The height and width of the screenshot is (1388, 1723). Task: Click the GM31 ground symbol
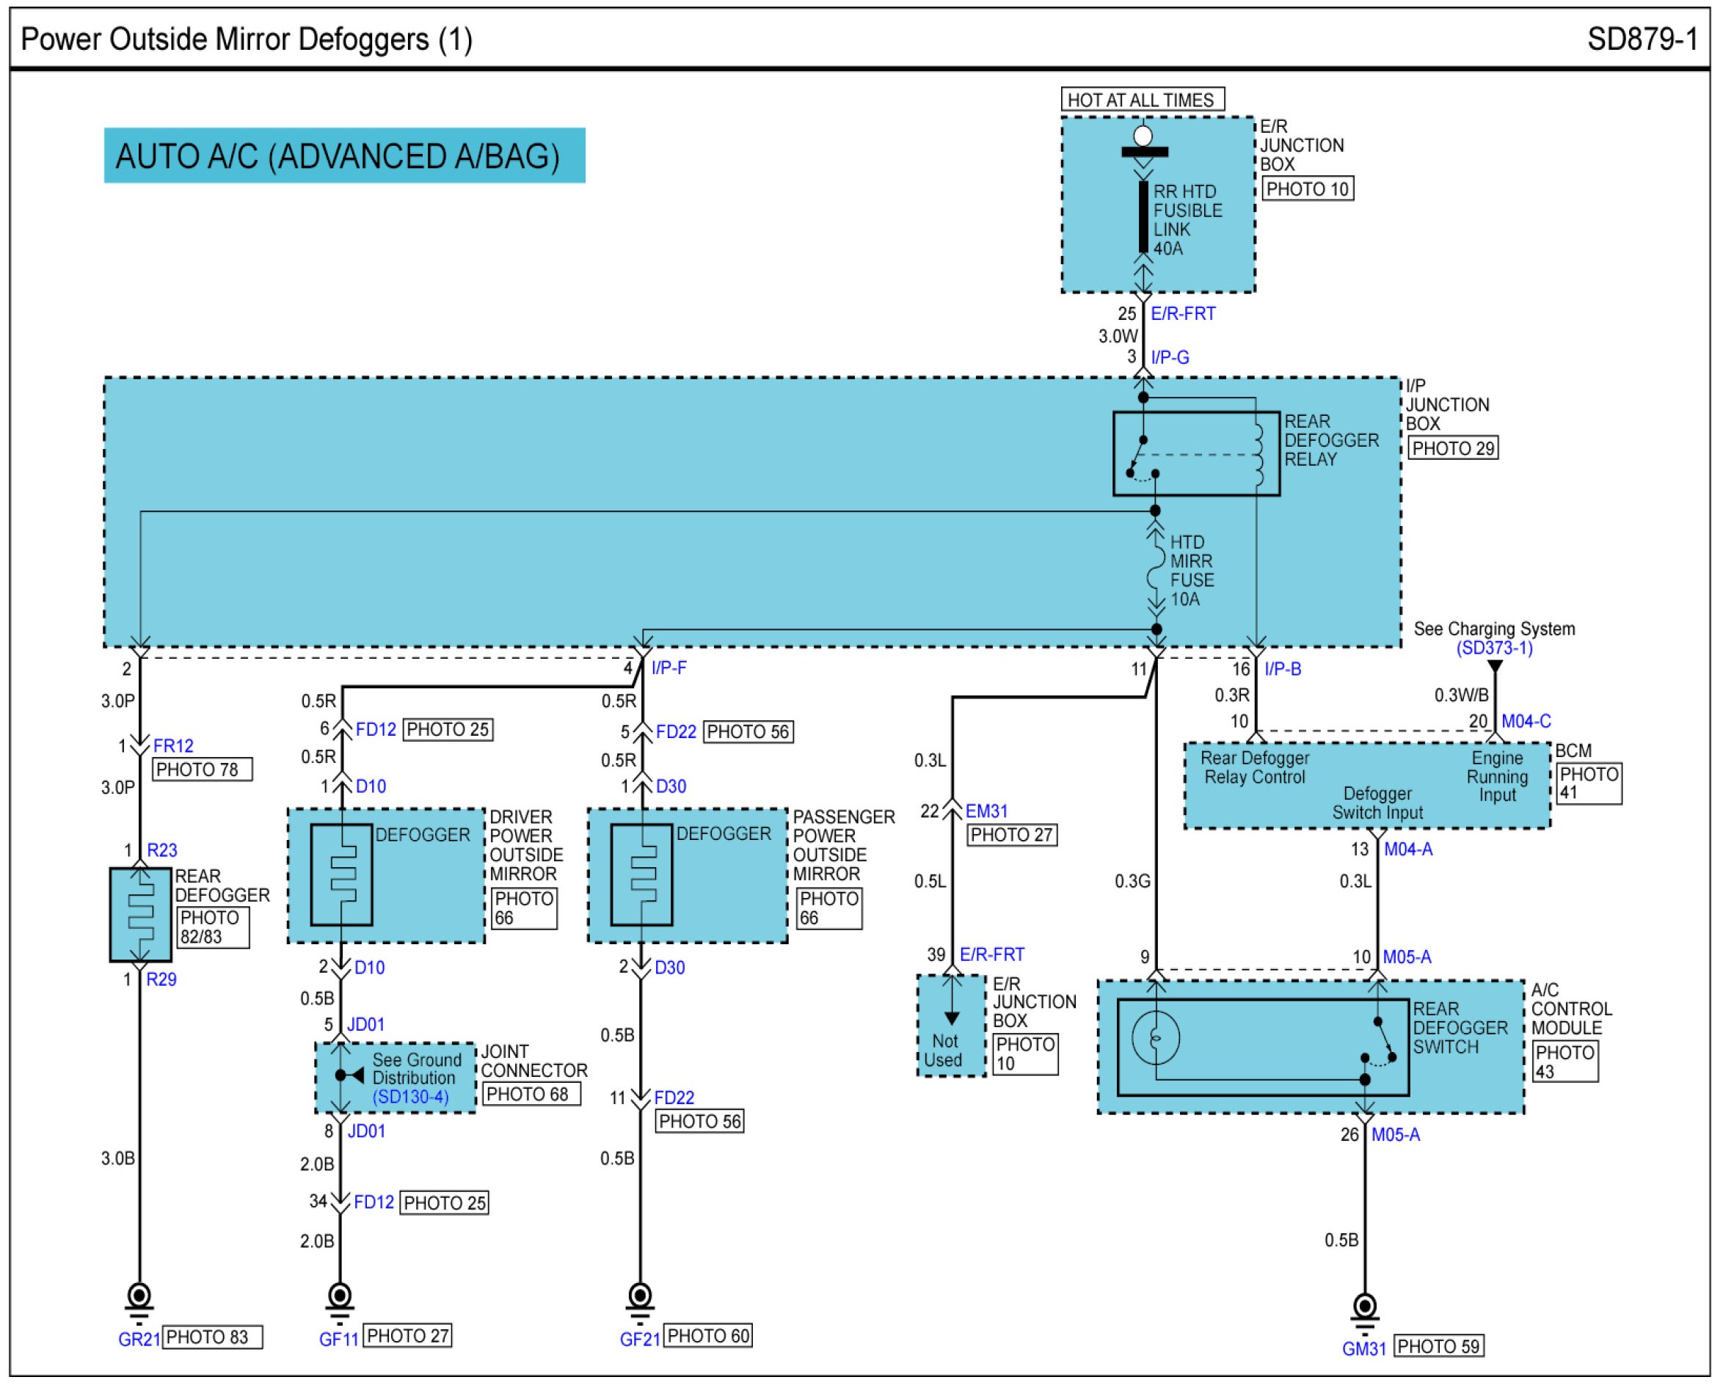pos(1364,1308)
